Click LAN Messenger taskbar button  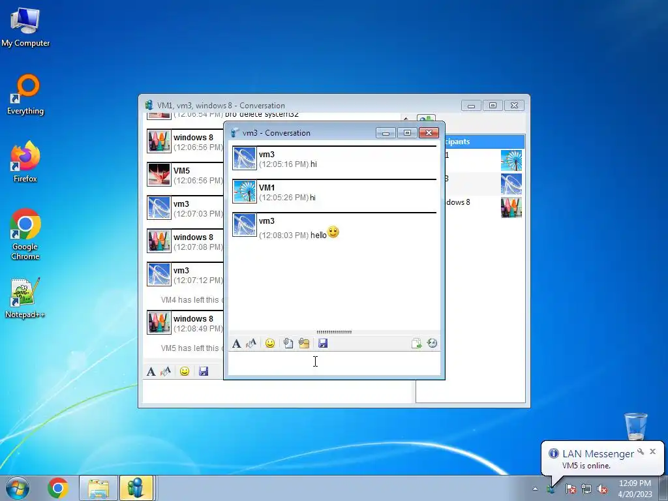(136, 488)
